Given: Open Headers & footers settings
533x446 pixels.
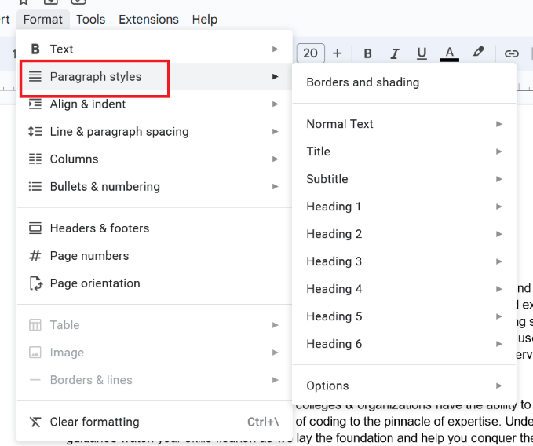Looking at the screenshot, I should [99, 228].
